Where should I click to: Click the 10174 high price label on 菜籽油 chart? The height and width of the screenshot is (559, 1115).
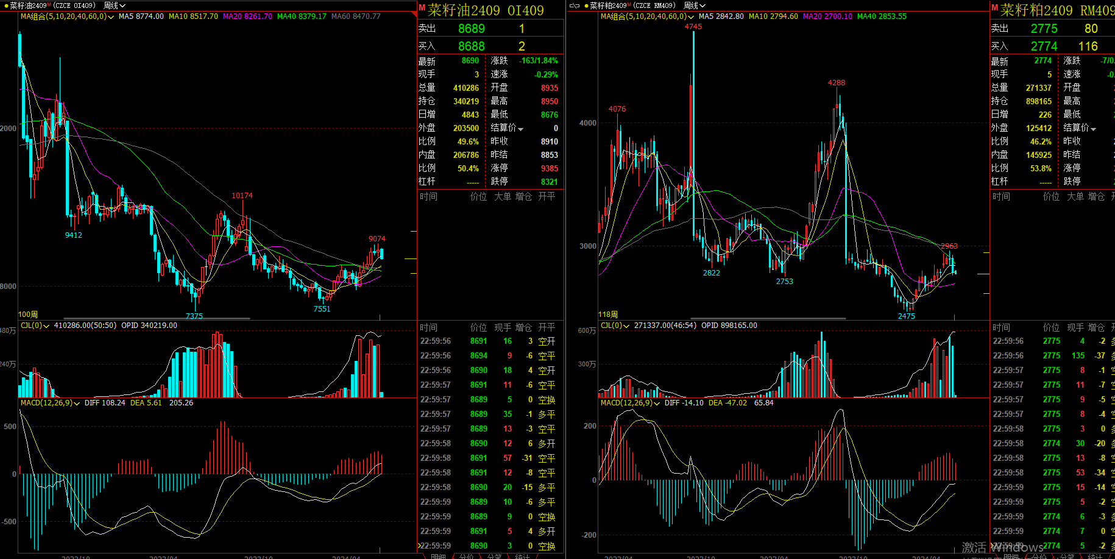[242, 196]
